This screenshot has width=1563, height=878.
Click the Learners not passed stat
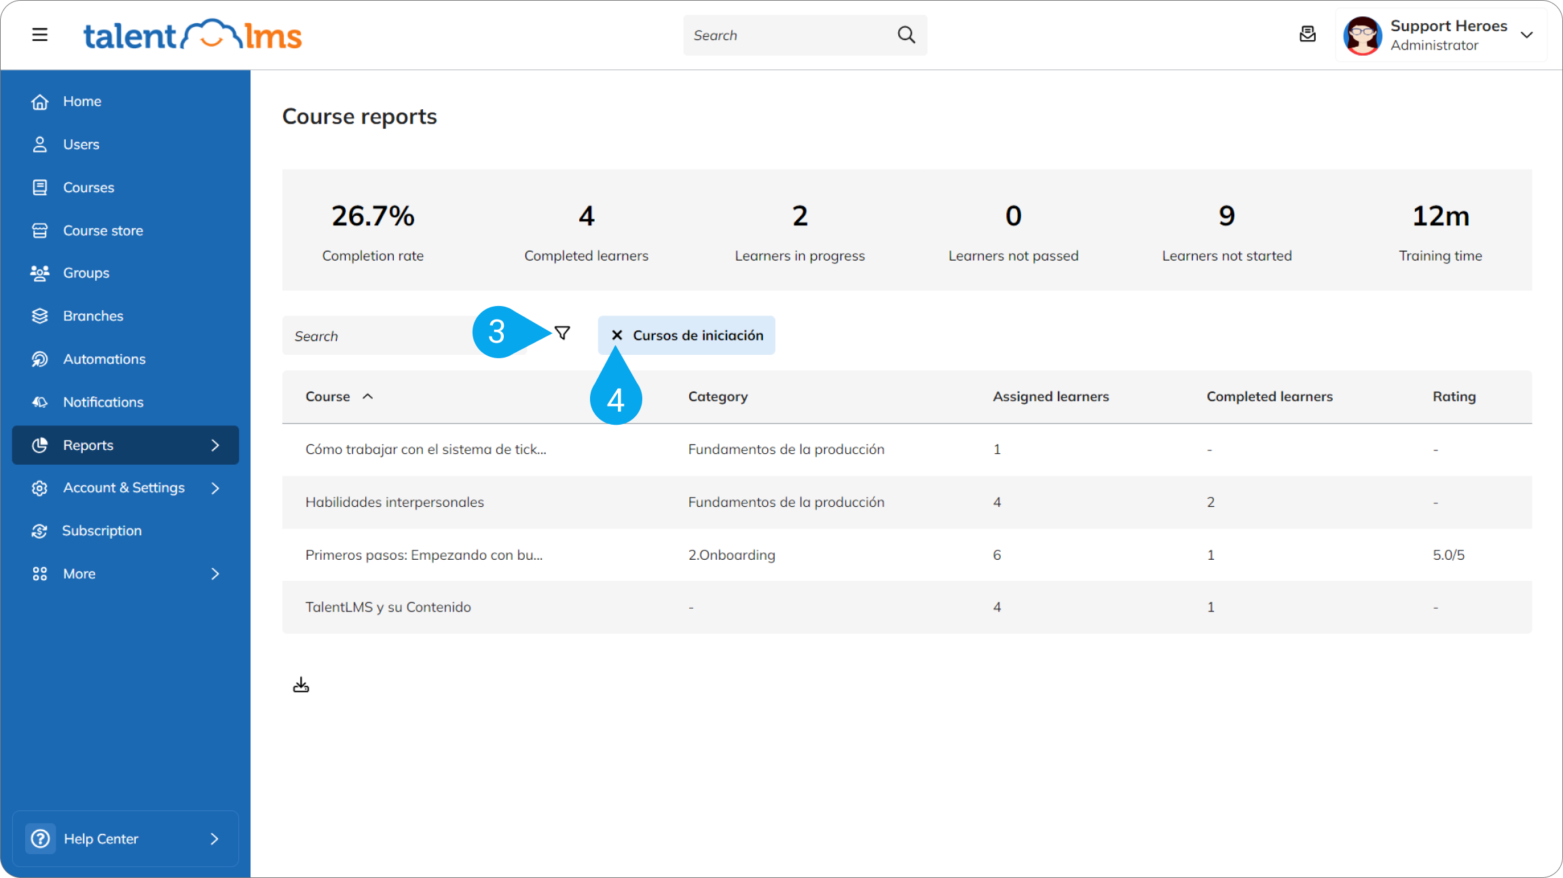[1013, 231]
